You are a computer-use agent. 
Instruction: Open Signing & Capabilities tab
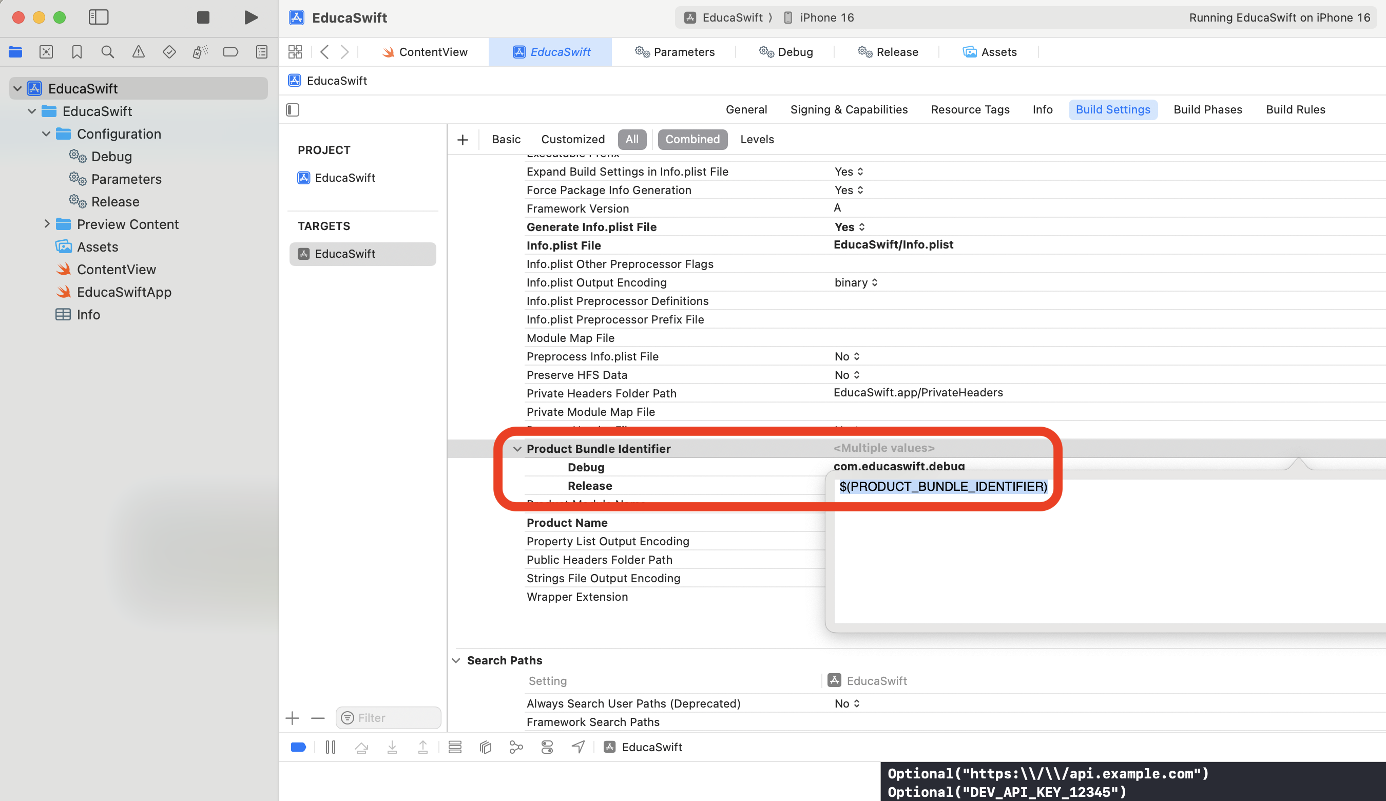coord(849,109)
